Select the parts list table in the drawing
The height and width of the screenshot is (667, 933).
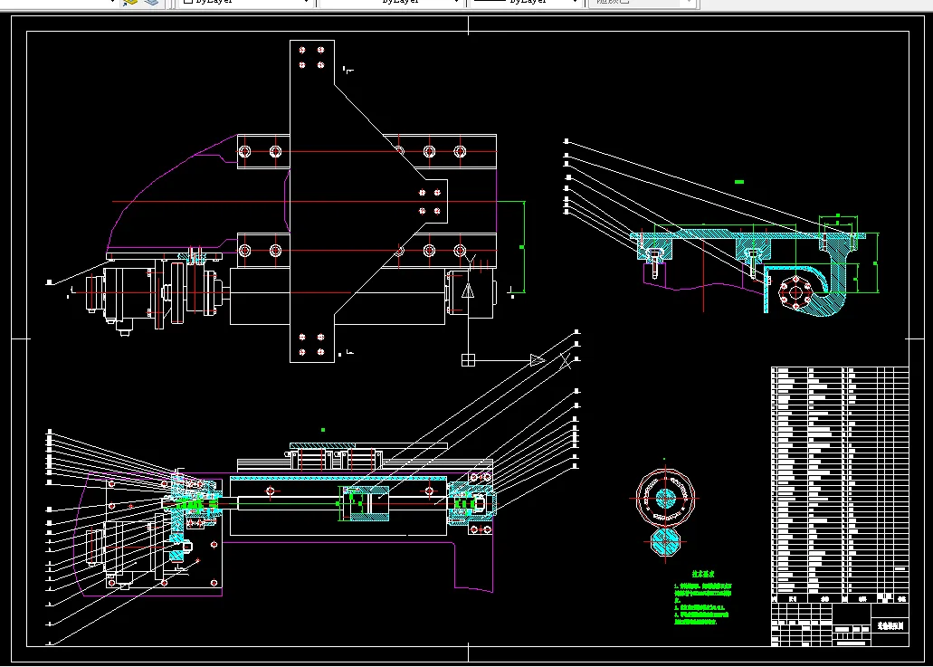pyautogui.click(x=840, y=485)
